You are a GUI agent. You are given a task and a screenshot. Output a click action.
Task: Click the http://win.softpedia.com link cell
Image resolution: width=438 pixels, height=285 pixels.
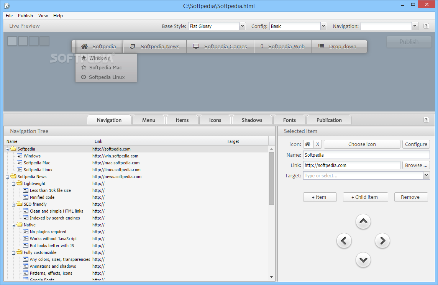pyautogui.click(x=115, y=156)
